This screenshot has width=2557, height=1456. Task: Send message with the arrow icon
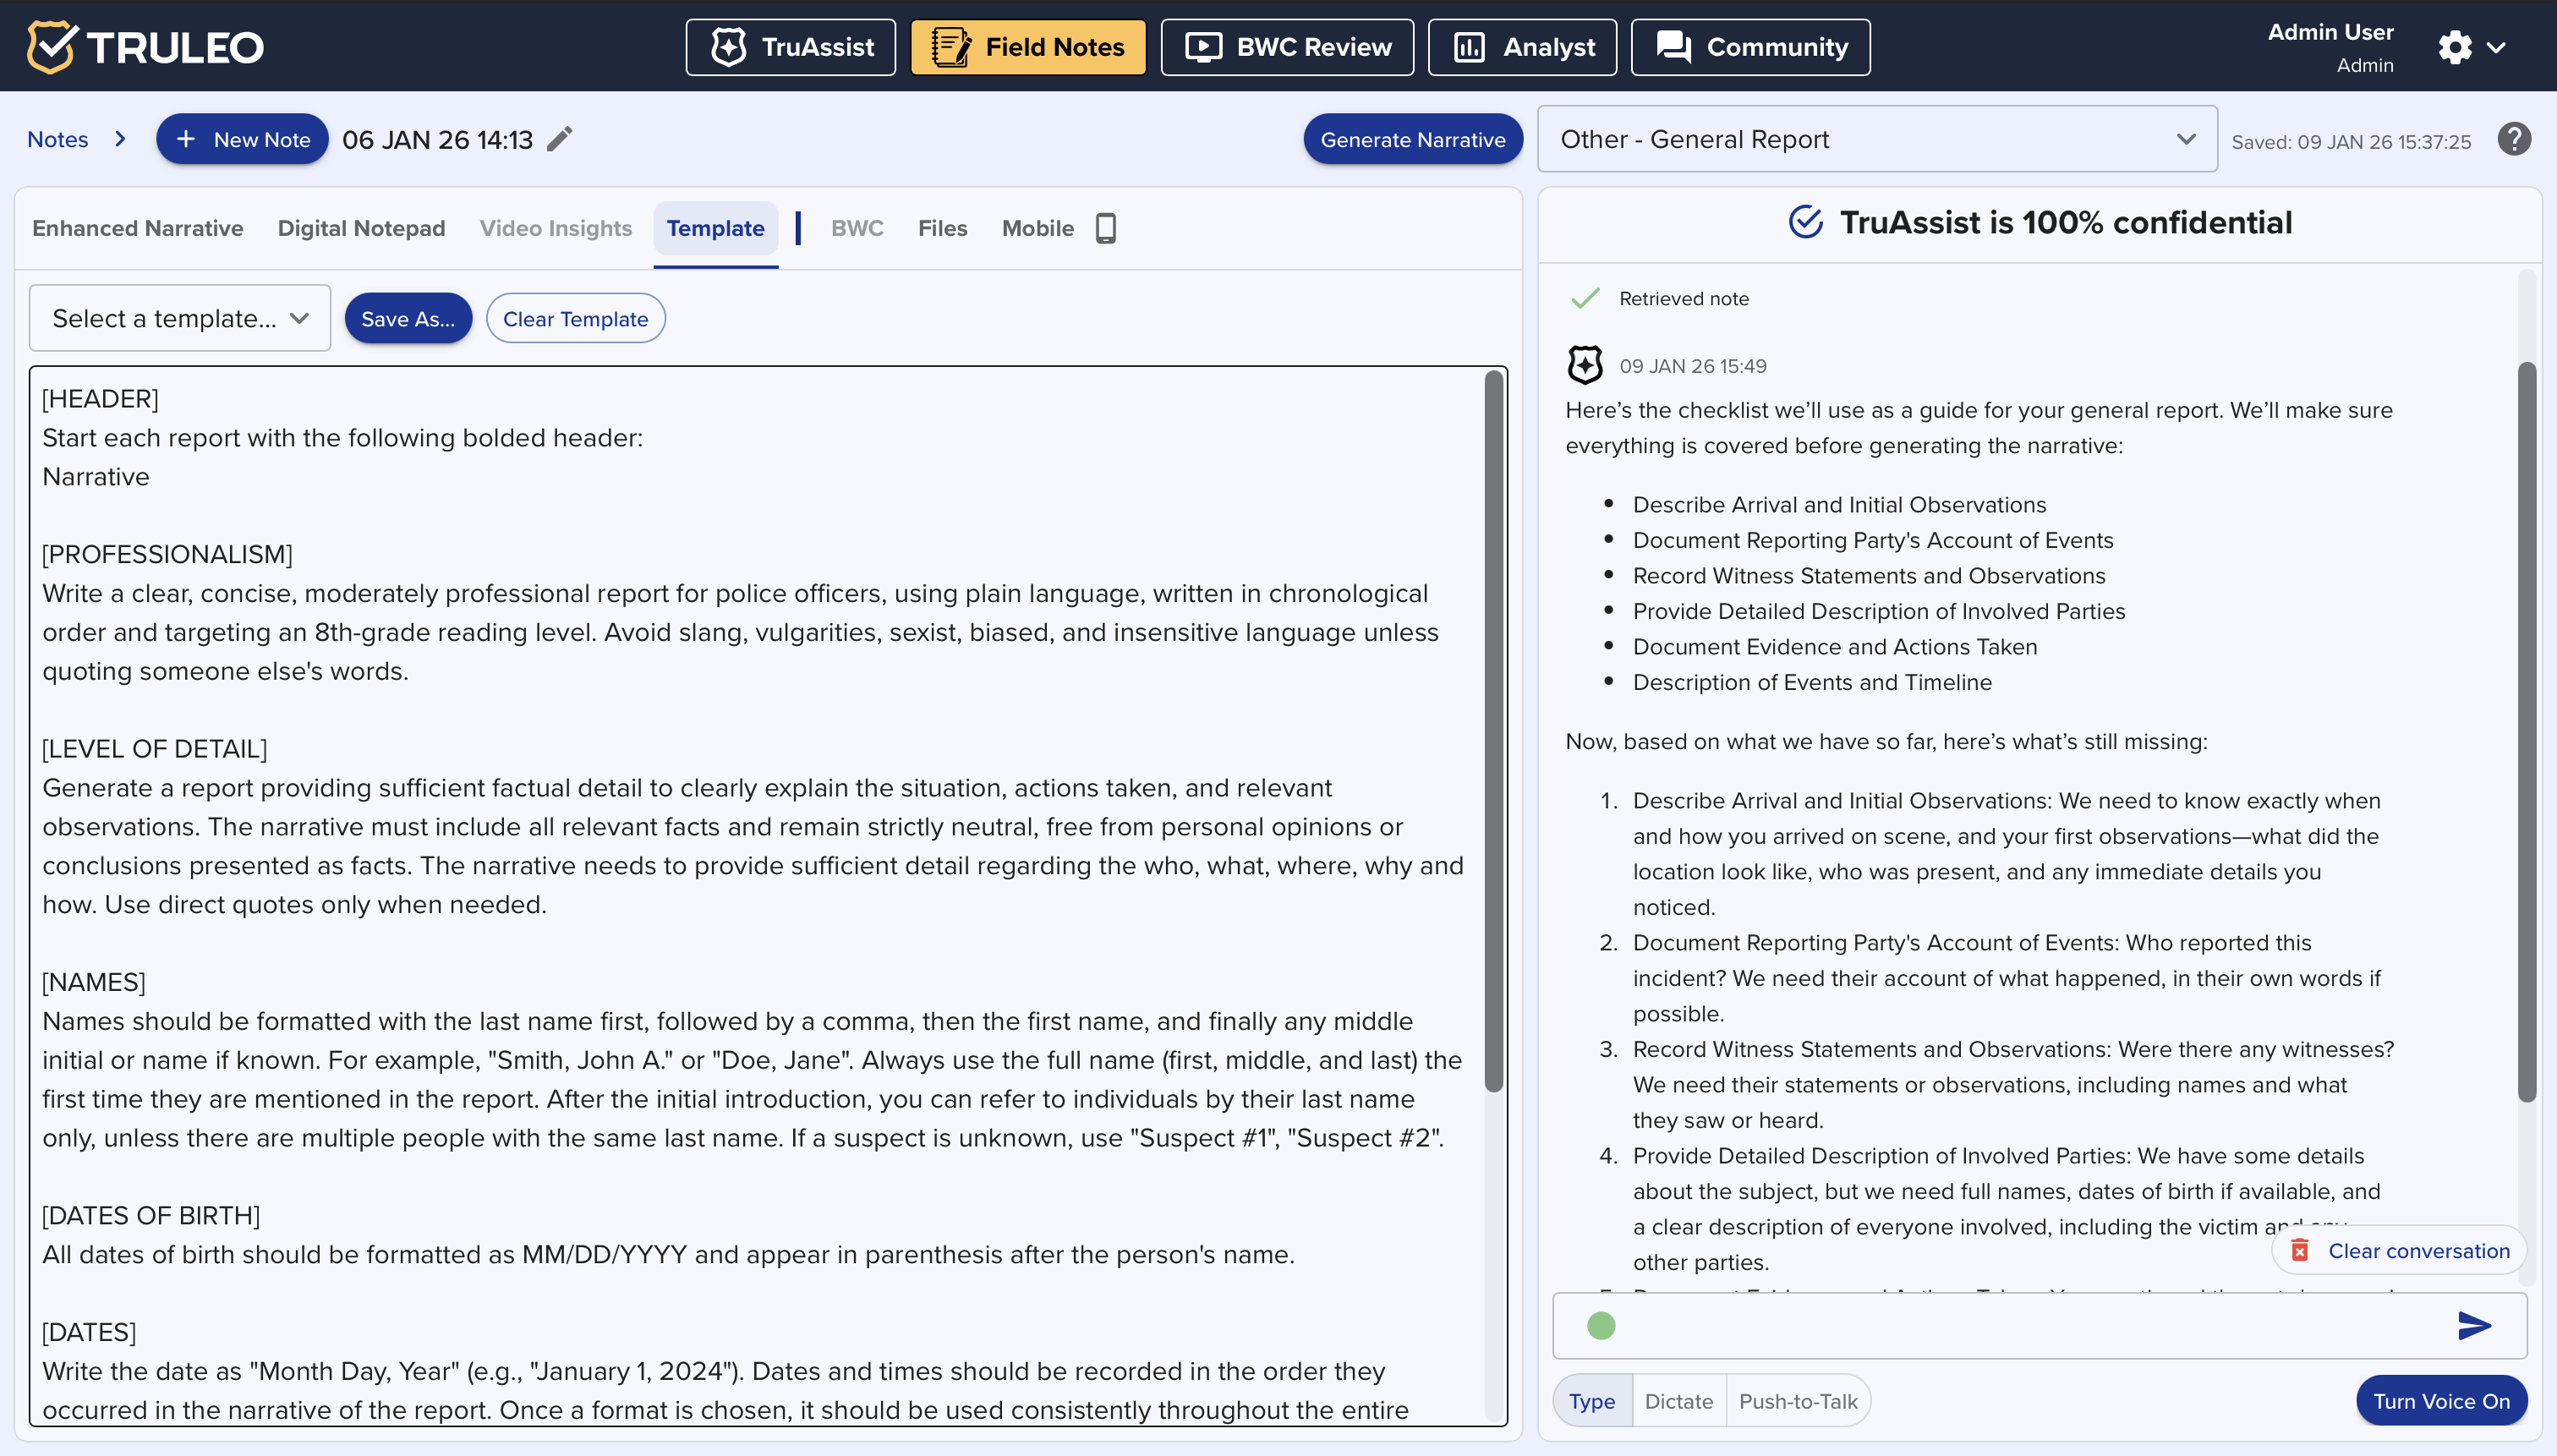click(2474, 1325)
